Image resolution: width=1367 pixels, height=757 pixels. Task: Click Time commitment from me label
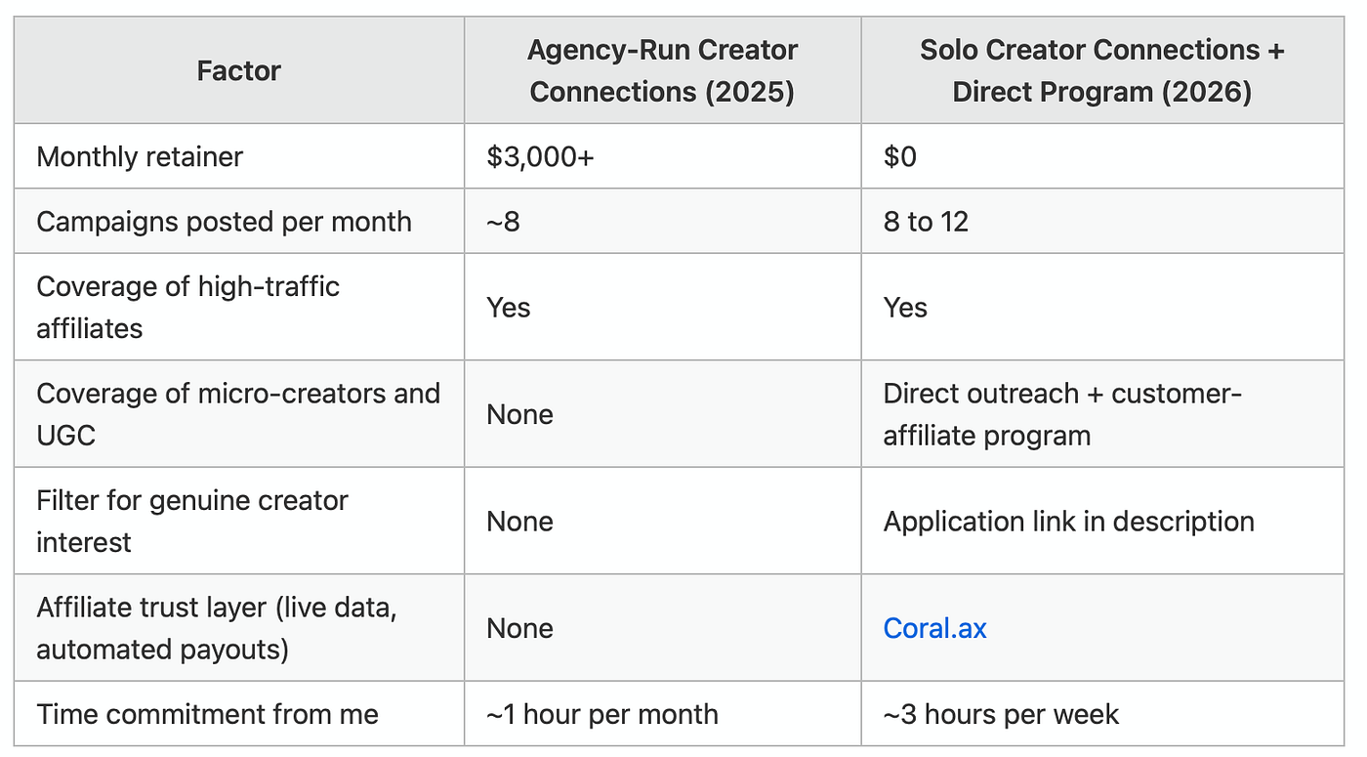coord(207,714)
